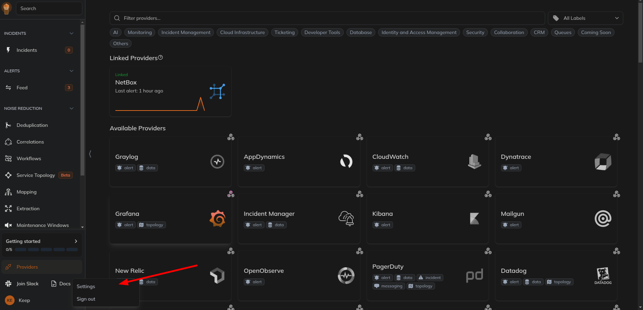Open the All Labels dropdown
643x310 pixels.
[585, 18]
